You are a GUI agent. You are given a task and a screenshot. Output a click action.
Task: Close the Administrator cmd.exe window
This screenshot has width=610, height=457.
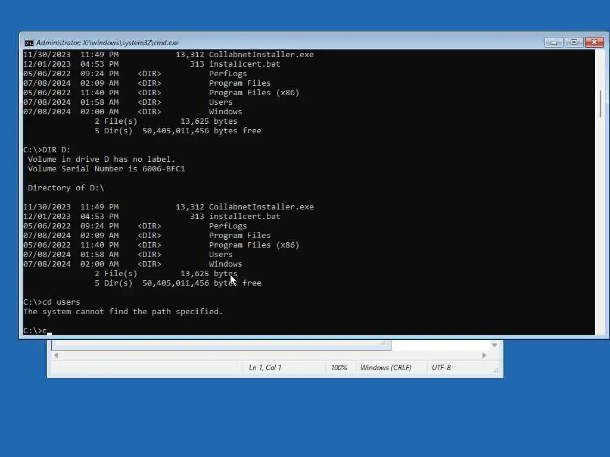[595, 42]
